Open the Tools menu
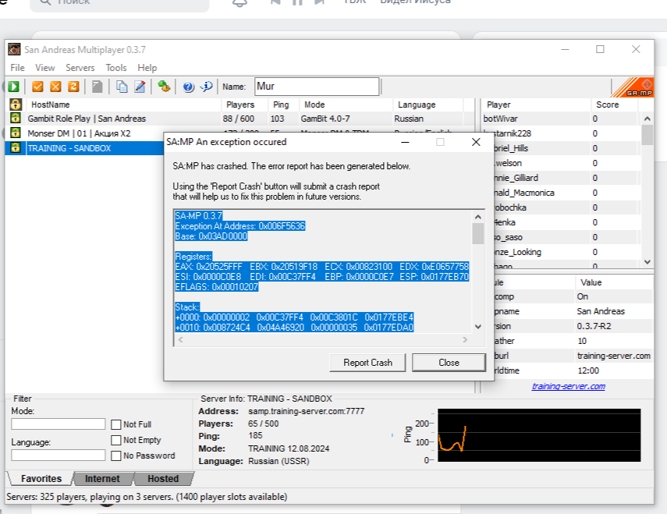 (116, 68)
